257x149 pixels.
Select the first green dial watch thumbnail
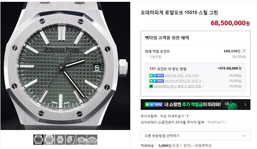click(39, 139)
